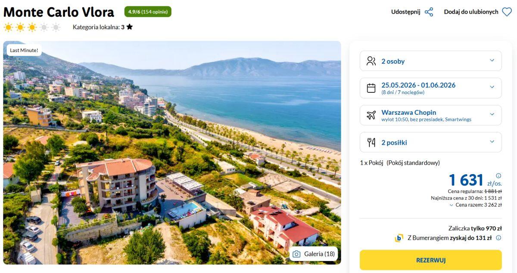Click the info icon beside price
517x273 pixels.
pyautogui.click(x=498, y=175)
